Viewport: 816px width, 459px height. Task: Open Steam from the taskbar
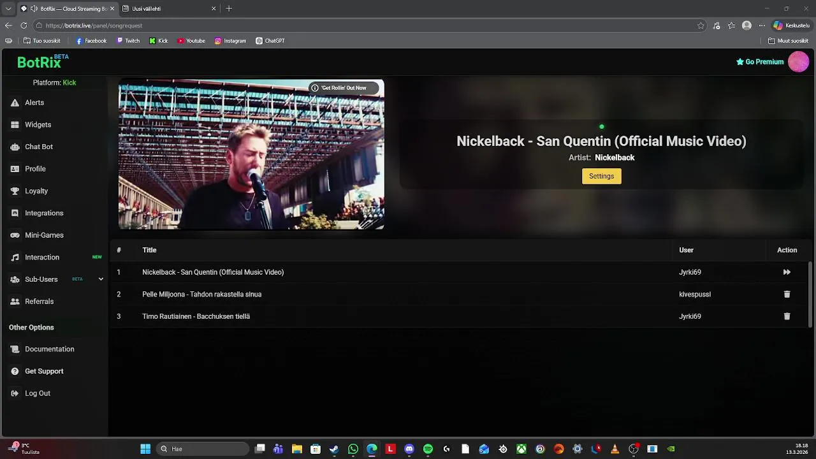pyautogui.click(x=334, y=449)
